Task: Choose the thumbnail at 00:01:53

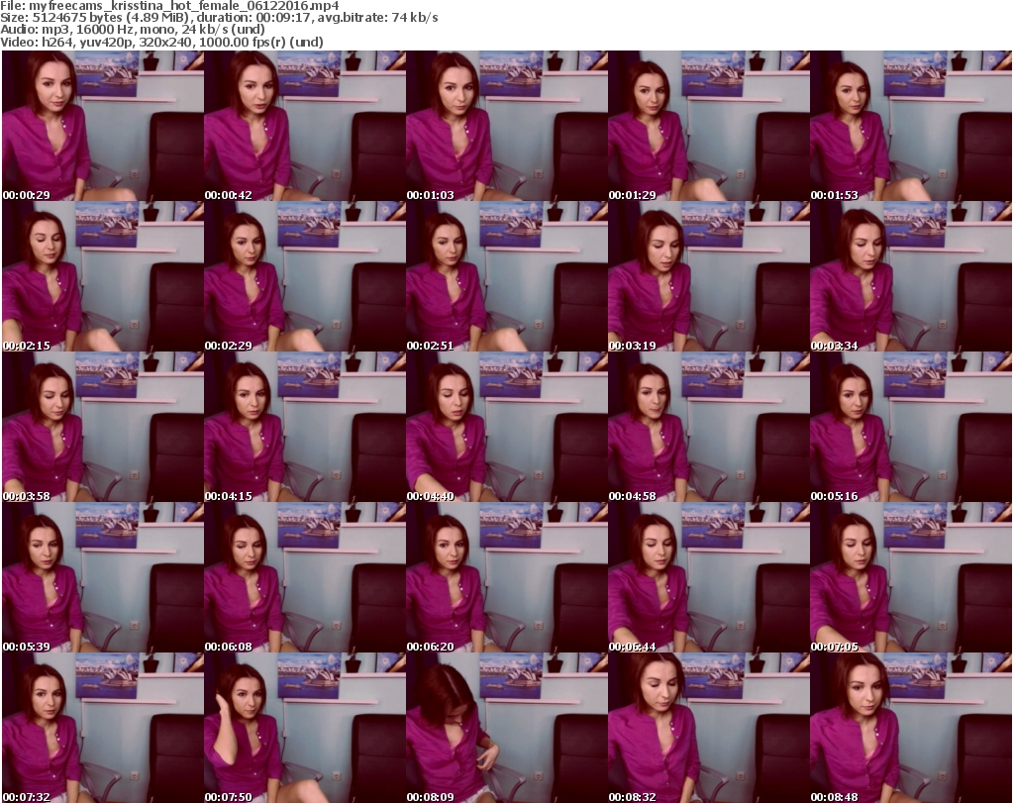Action: 911,126
